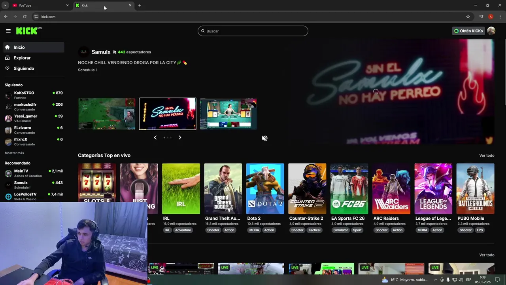Click the Buscar search field
The image size is (506, 285).
(253, 31)
